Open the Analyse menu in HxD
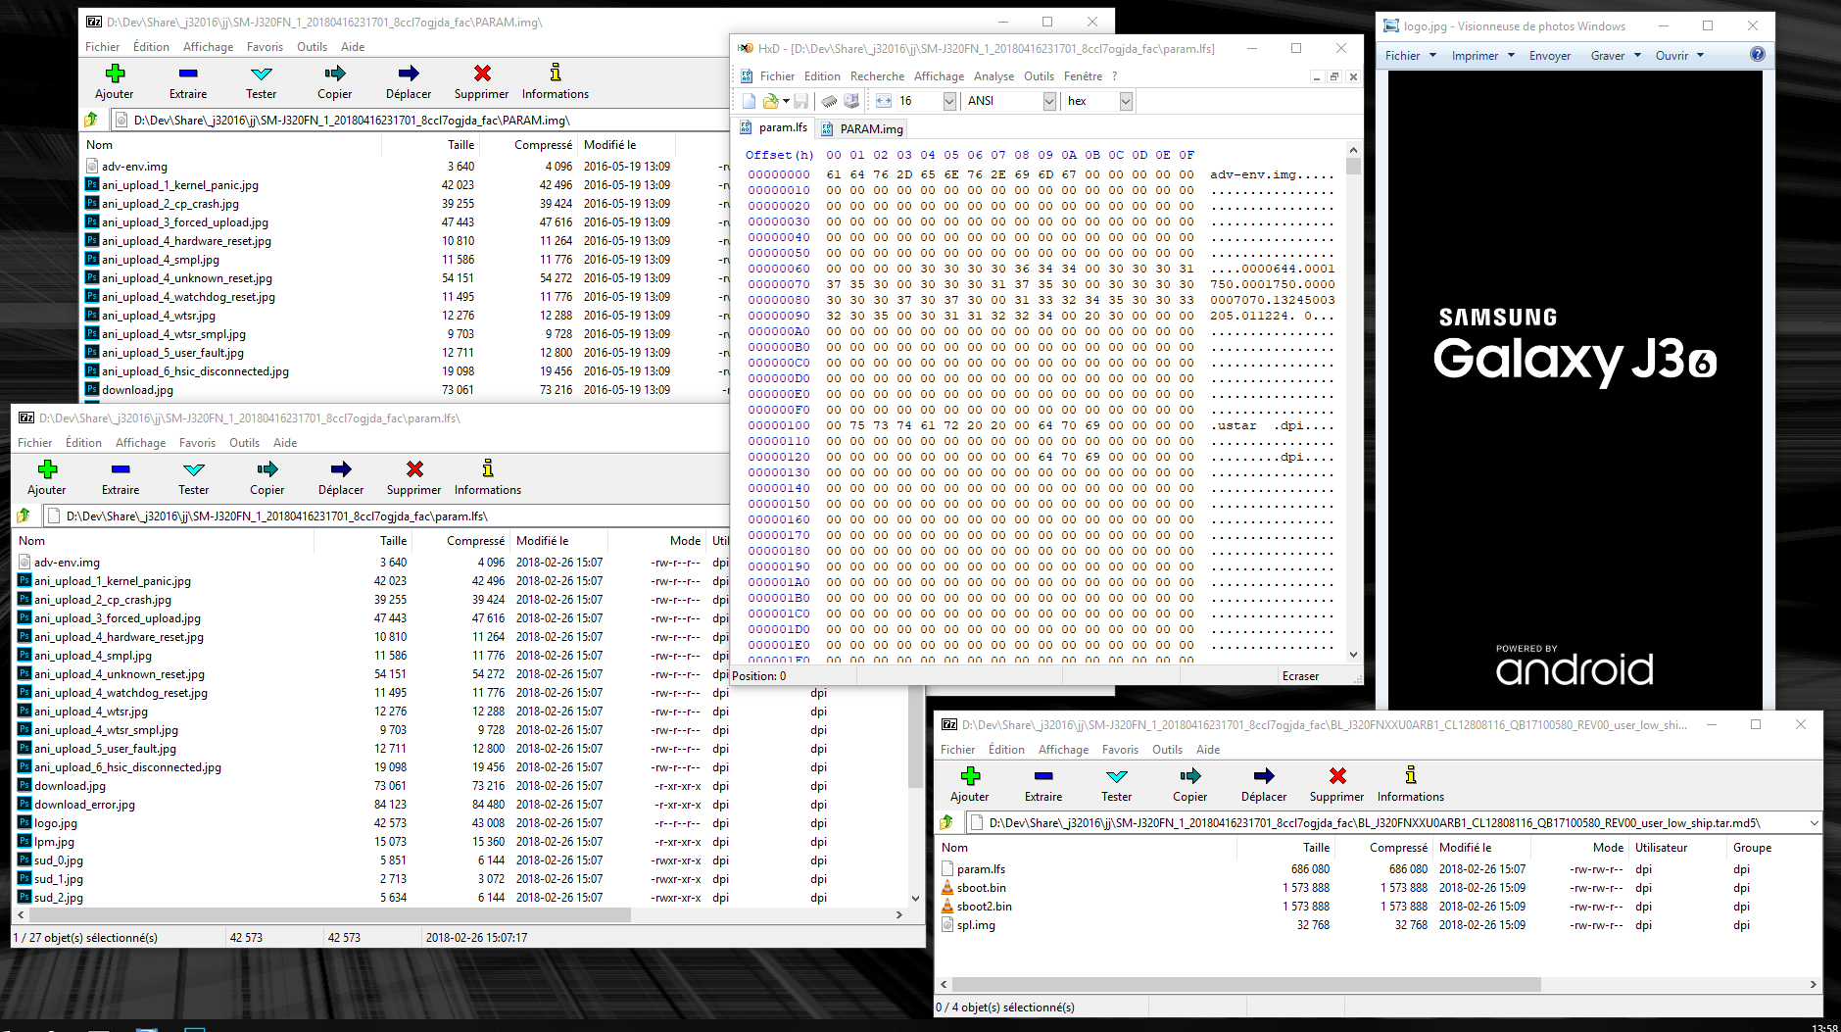Image resolution: width=1841 pixels, height=1032 pixels. coord(994,76)
